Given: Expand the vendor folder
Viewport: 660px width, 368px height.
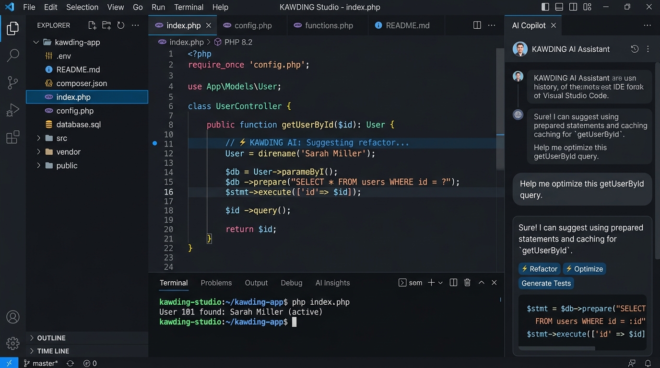Looking at the screenshot, I should coord(38,152).
